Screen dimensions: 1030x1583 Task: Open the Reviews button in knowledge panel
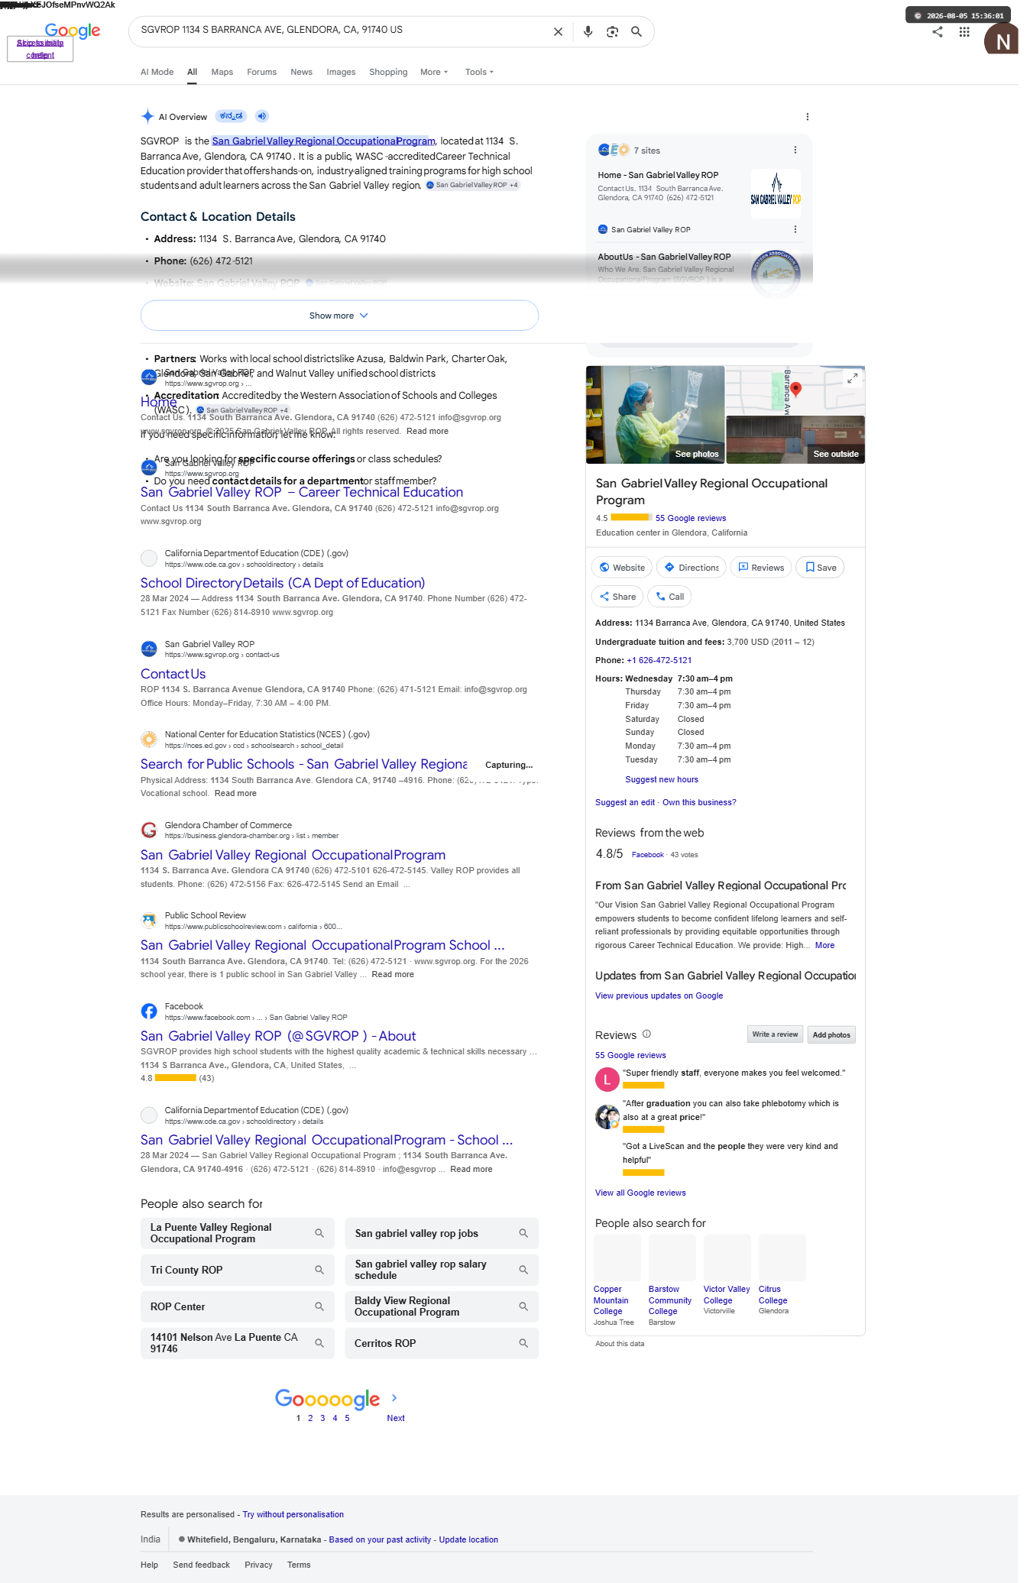pos(761,568)
